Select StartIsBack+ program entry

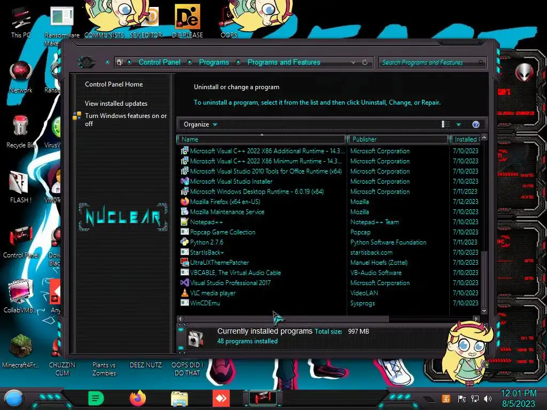pyautogui.click(x=329, y=252)
